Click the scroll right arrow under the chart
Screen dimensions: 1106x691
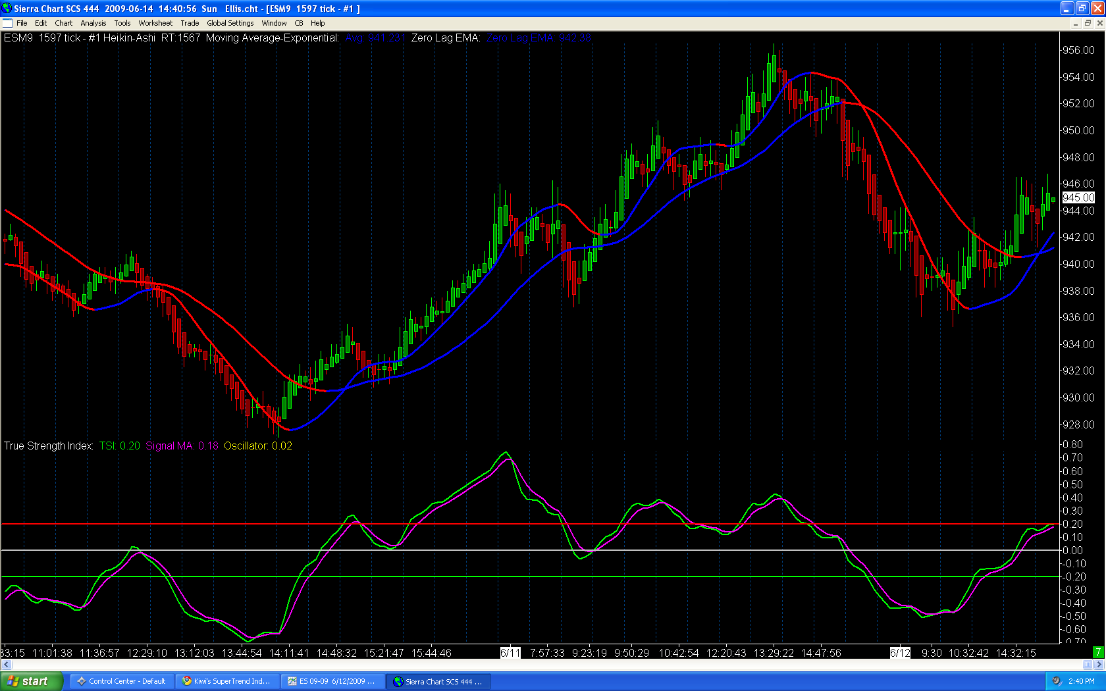coord(1099,665)
